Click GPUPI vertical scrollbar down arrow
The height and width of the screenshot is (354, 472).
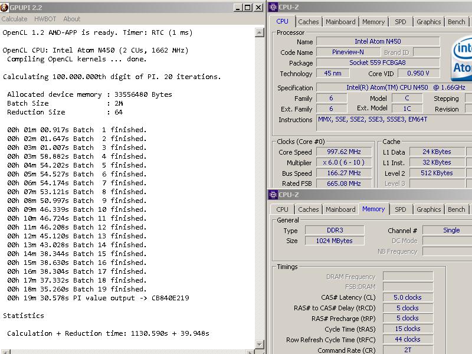[259, 344]
